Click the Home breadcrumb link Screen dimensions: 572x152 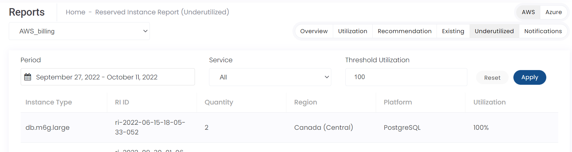(x=76, y=12)
